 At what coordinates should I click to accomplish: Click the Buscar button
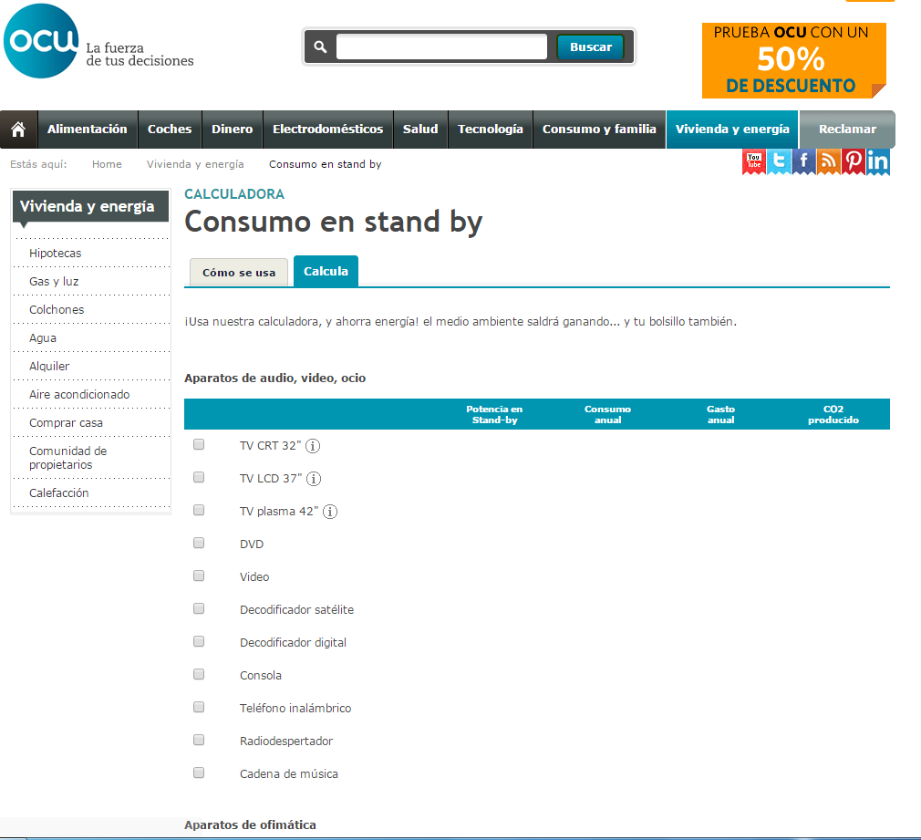pyautogui.click(x=591, y=47)
